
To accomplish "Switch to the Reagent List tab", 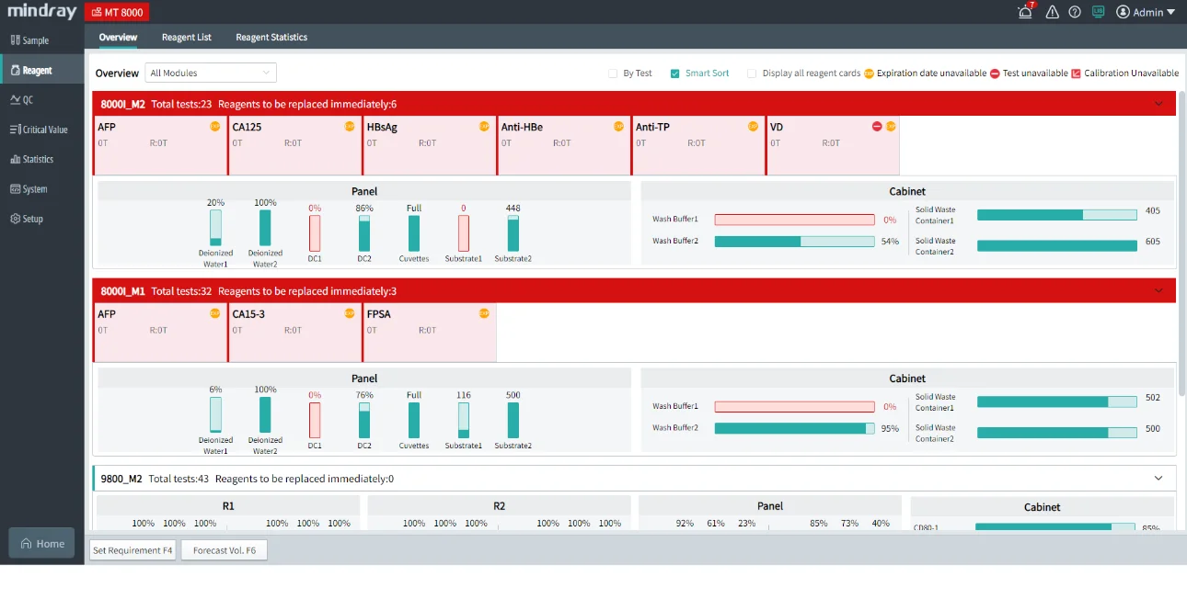I will point(186,38).
